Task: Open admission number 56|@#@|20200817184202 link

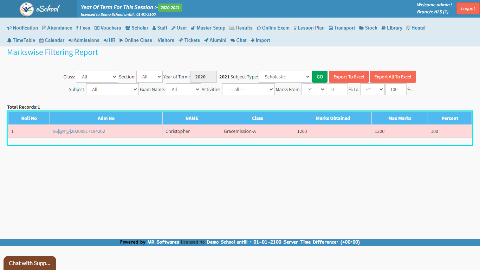Action: (x=79, y=131)
